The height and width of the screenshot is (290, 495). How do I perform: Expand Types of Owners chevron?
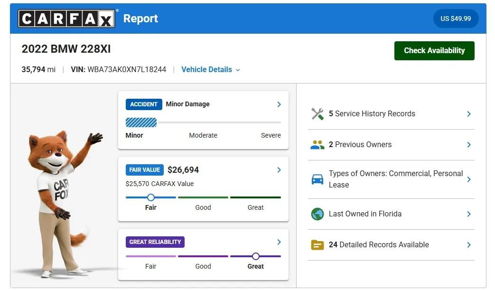(x=469, y=179)
